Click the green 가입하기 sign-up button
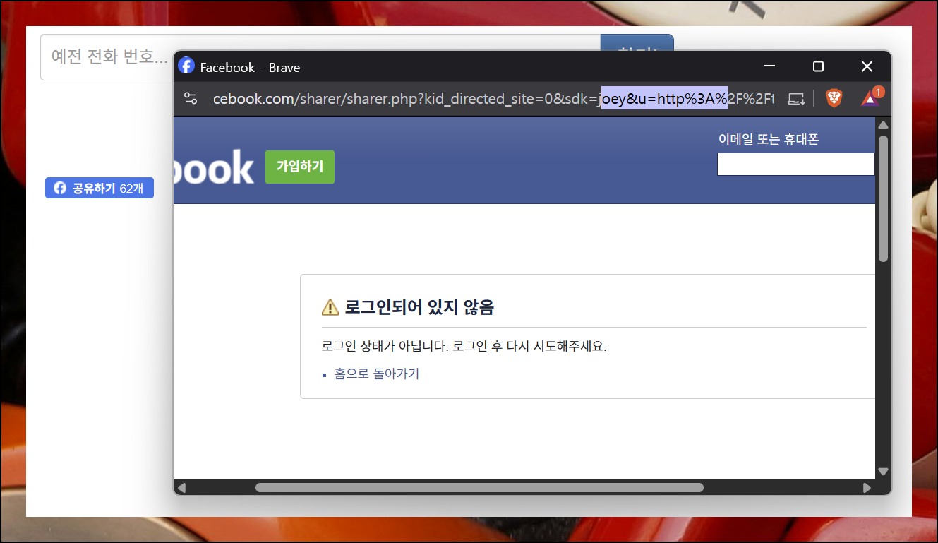The height and width of the screenshot is (543, 938). click(x=300, y=167)
